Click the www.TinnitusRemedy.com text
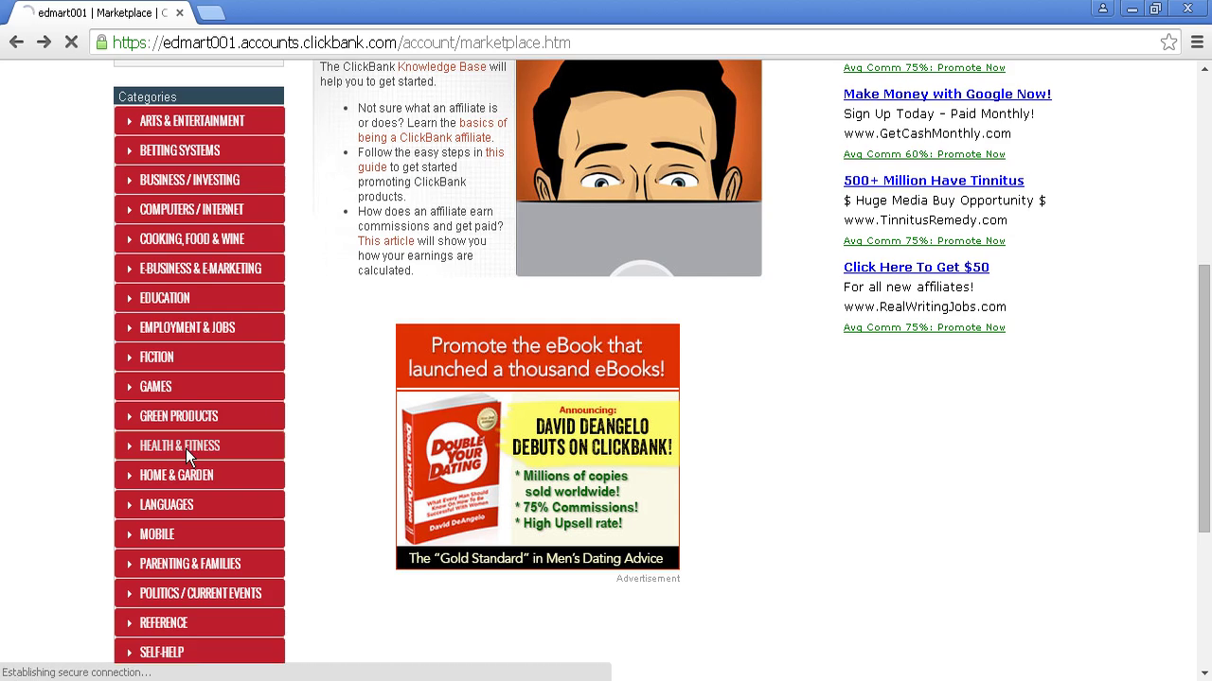The width and height of the screenshot is (1212, 681). tap(925, 220)
